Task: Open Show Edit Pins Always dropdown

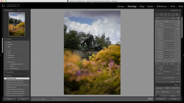Action: [43, 99]
